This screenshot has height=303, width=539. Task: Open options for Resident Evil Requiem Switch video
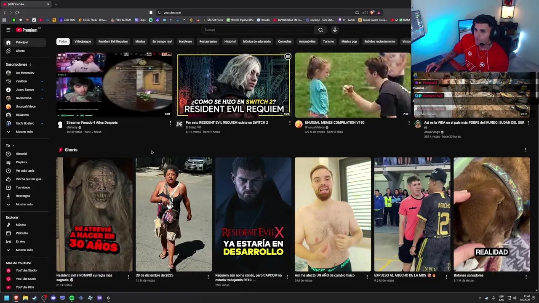click(290, 123)
